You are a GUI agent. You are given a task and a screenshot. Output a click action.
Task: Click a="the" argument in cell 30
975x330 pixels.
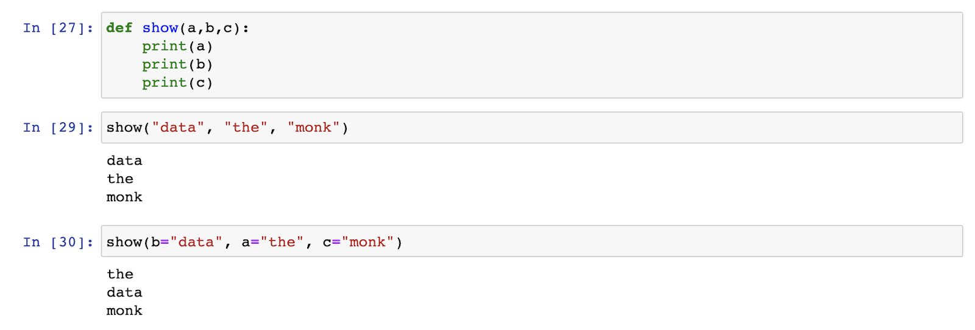tap(272, 242)
